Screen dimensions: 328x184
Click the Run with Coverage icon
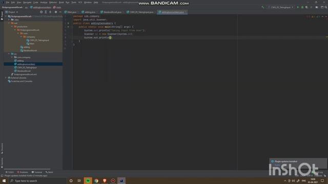[306, 7]
